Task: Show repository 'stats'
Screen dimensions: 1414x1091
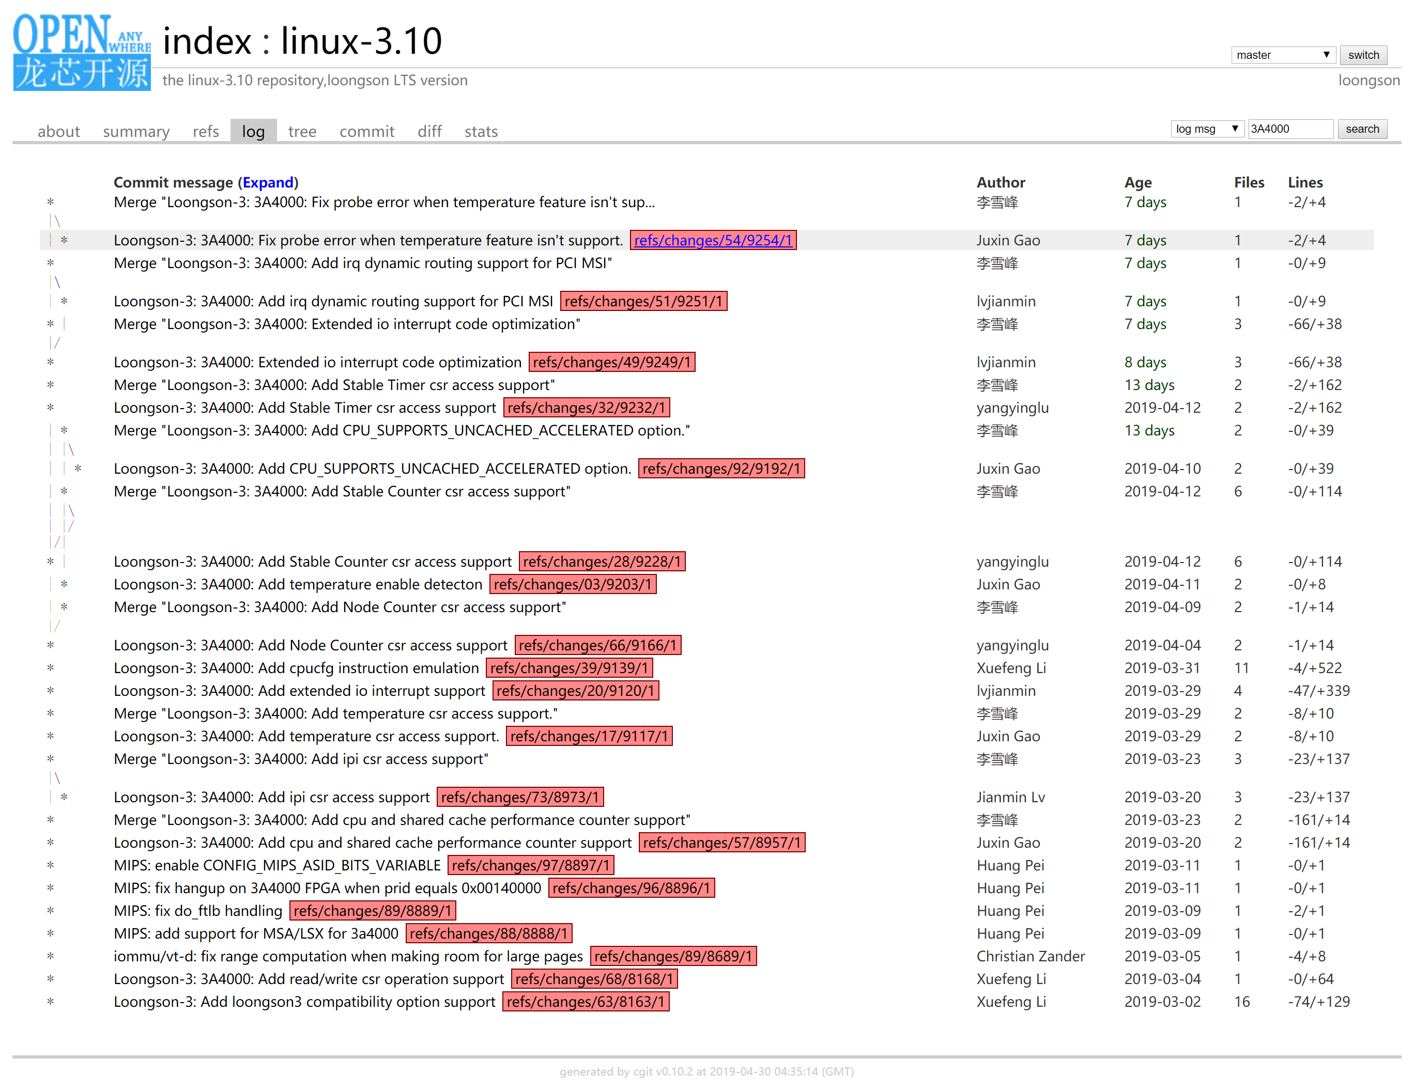Action: 481,131
